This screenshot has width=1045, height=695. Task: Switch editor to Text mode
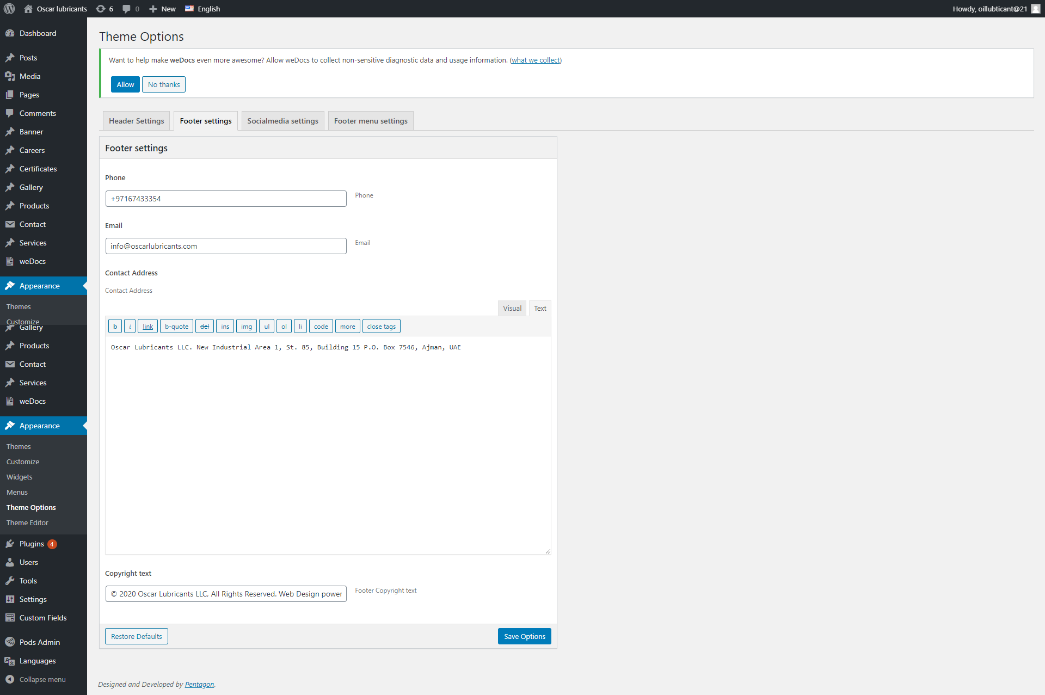click(540, 308)
